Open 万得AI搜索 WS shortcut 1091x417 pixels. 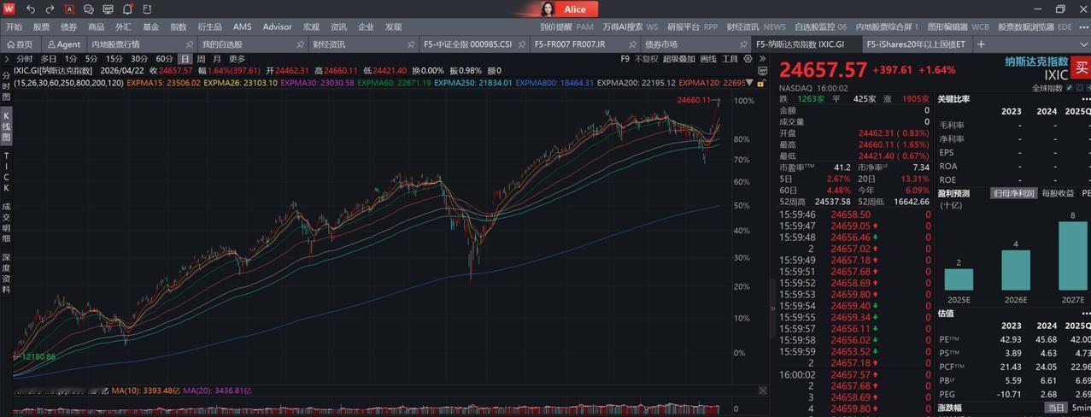click(630, 27)
